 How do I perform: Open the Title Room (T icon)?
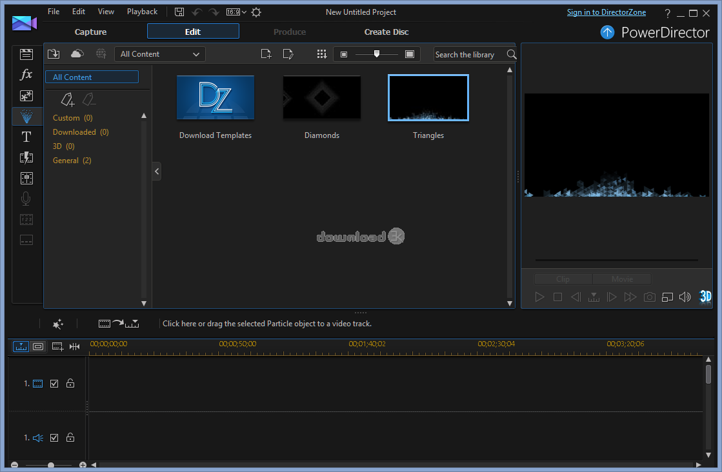[x=26, y=137]
